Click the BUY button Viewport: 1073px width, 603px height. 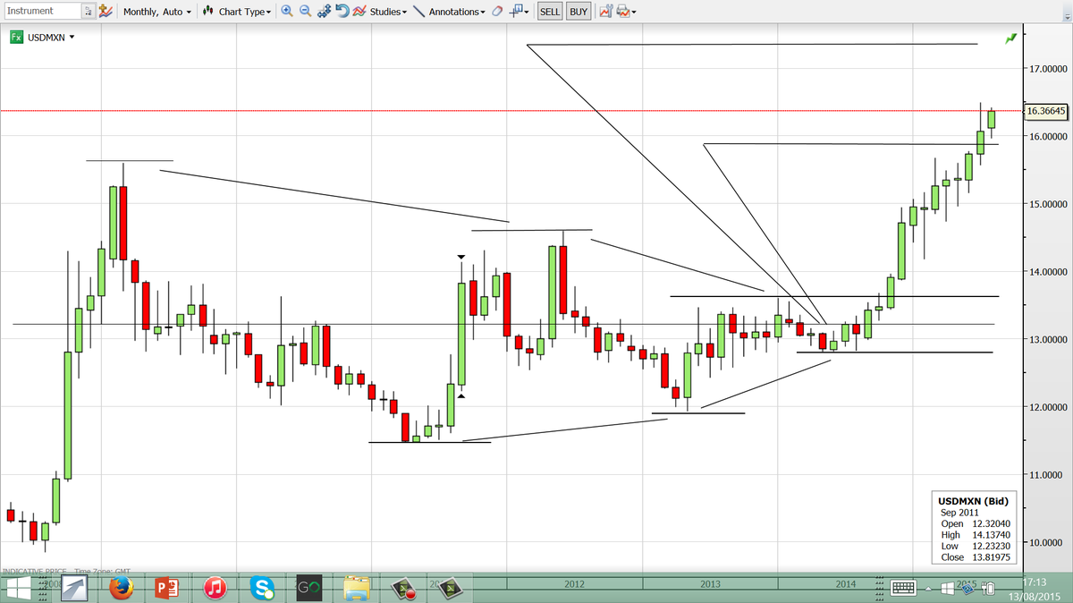click(x=579, y=12)
